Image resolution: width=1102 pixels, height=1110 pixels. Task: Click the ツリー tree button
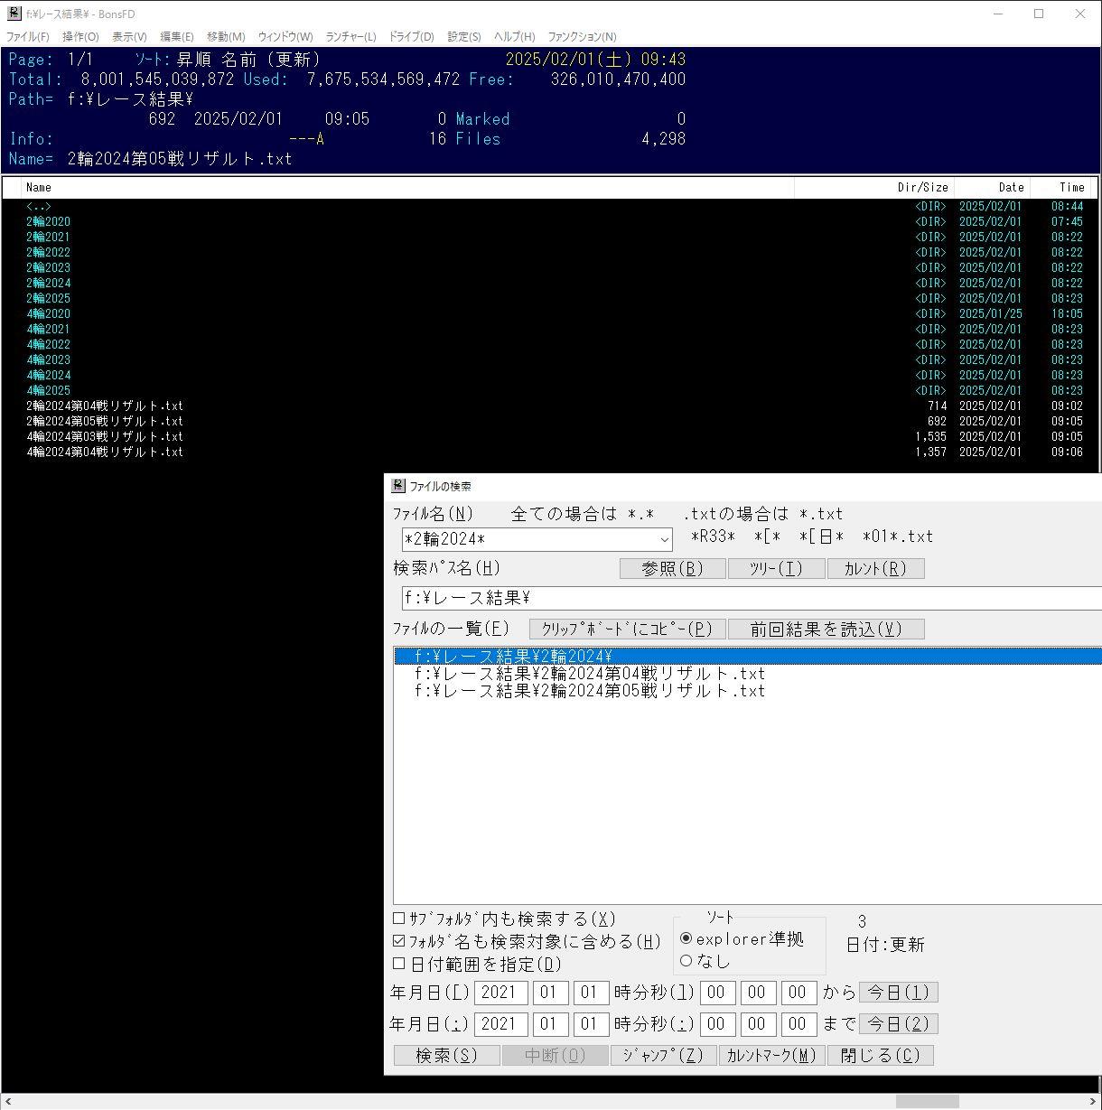point(776,568)
